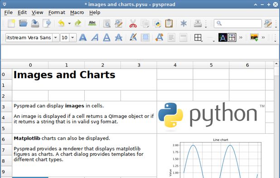
Task: Open the find dialog icon
Action: (x=107, y=23)
